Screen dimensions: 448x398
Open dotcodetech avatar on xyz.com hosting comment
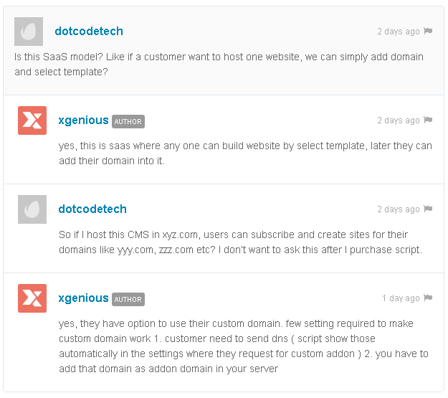(x=32, y=209)
